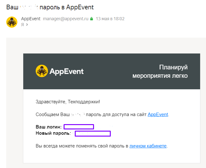This screenshot has height=168, width=206.
Task: Click the octopus logo icon in banner
Action: click(42, 71)
